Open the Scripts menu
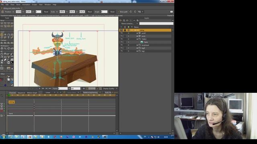The height and width of the screenshot is (144, 257). pos(35,5)
